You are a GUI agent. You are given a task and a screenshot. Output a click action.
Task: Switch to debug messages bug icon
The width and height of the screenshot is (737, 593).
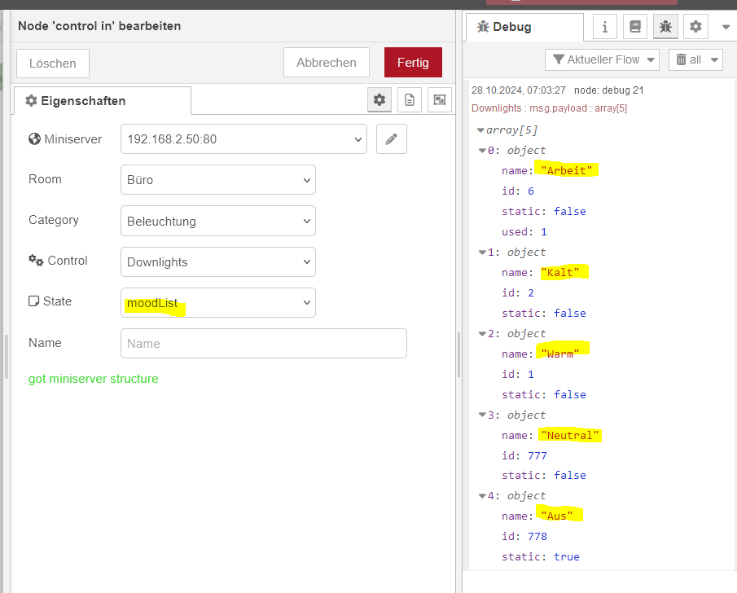point(665,27)
